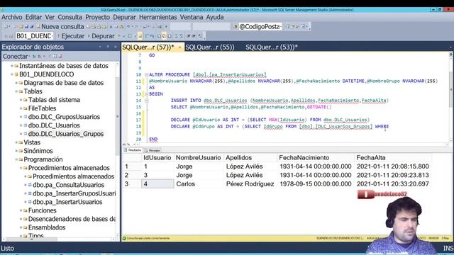The height and width of the screenshot is (255, 454).
Task: Click the cell 'Pérez Rodríguez'
Action: pos(250,184)
